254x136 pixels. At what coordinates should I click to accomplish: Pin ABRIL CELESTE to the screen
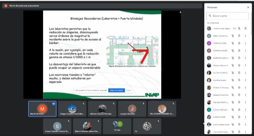[x=239, y=36]
